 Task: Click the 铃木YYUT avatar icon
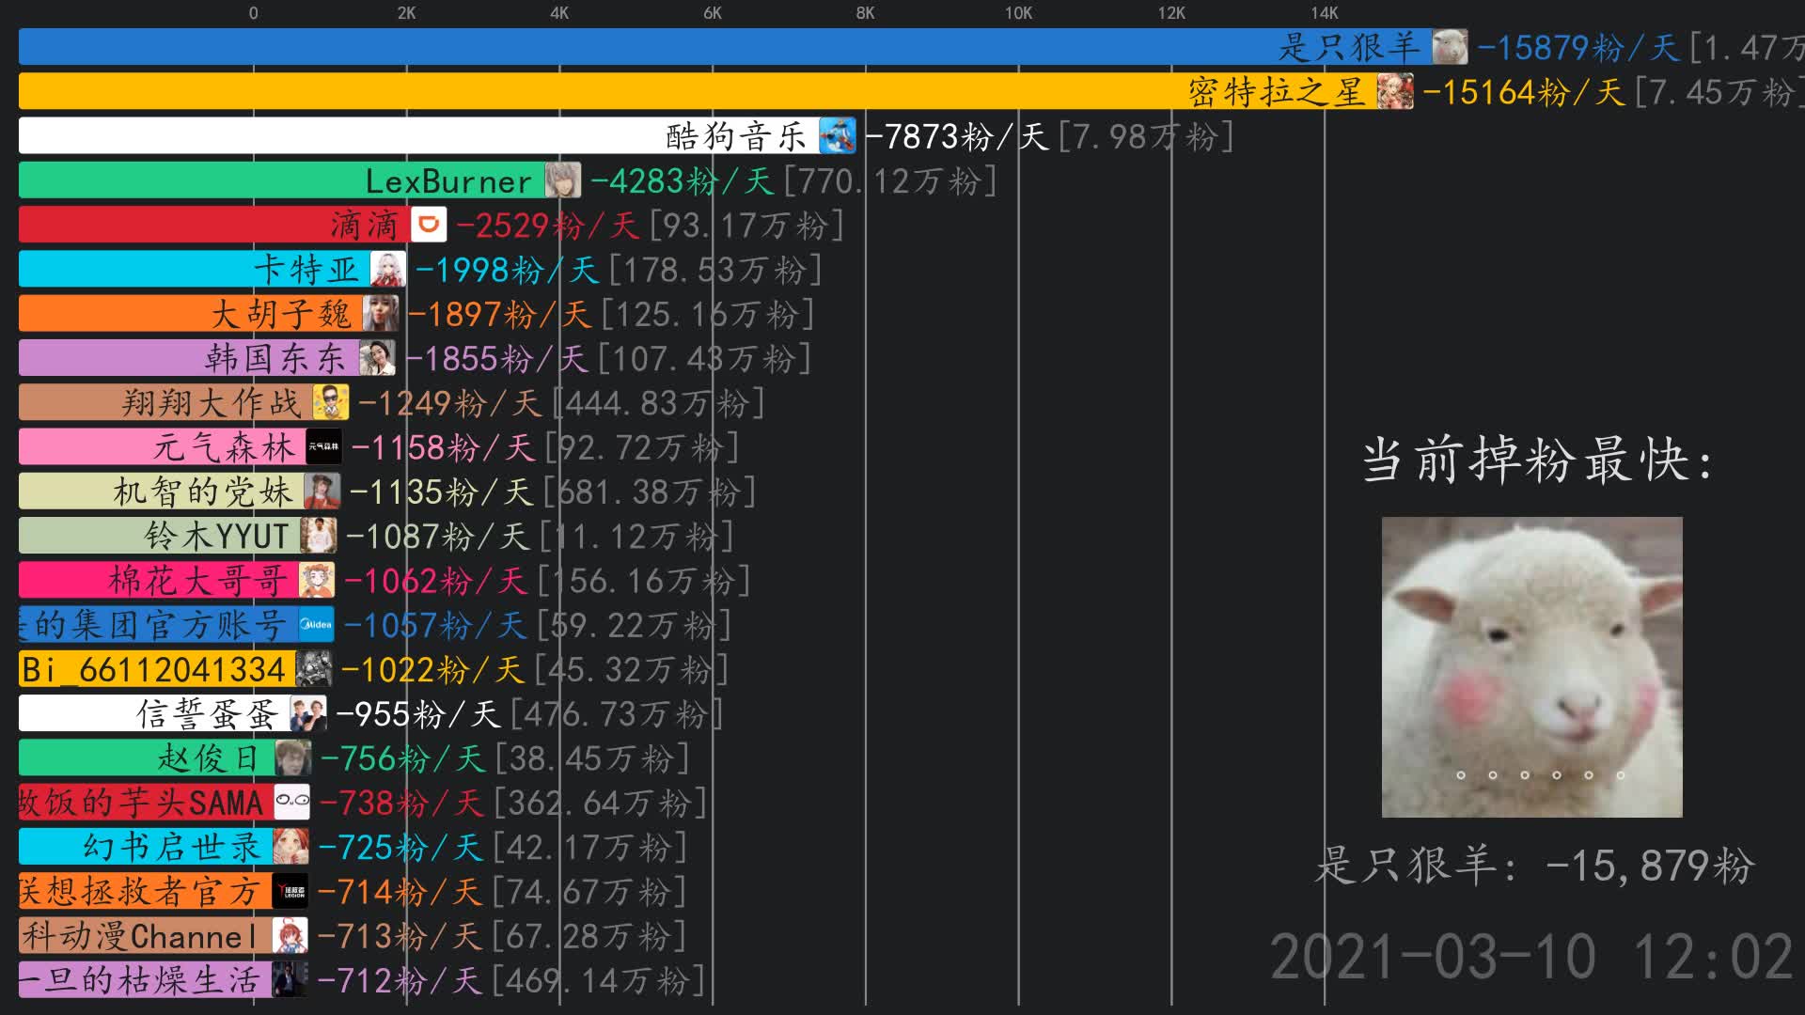[319, 535]
